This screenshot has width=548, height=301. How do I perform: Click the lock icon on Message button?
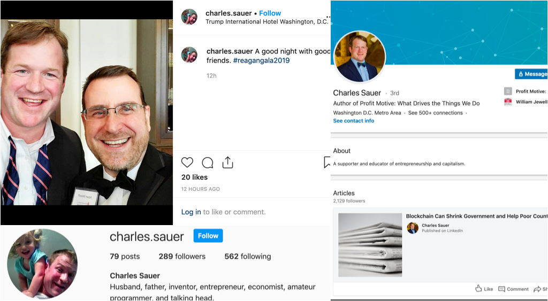(x=521, y=74)
